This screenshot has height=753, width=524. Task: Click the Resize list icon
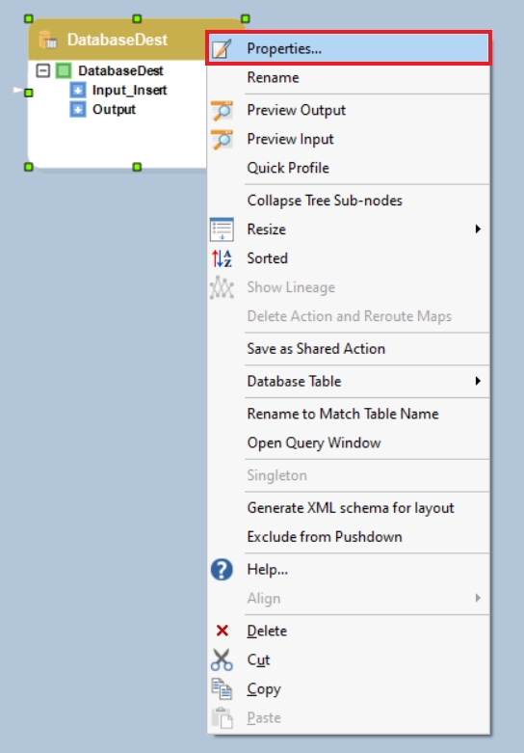pos(222,229)
